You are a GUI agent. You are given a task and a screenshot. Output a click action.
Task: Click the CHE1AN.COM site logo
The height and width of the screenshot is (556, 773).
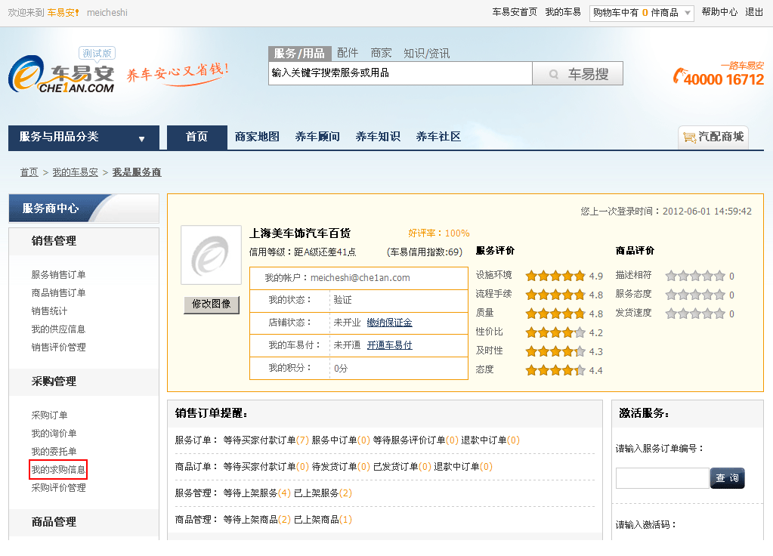(62, 73)
